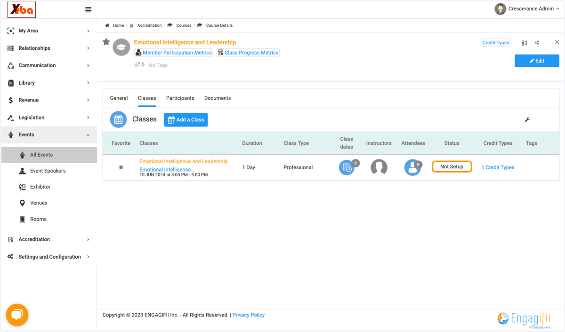Expand Library menu

tap(49, 83)
